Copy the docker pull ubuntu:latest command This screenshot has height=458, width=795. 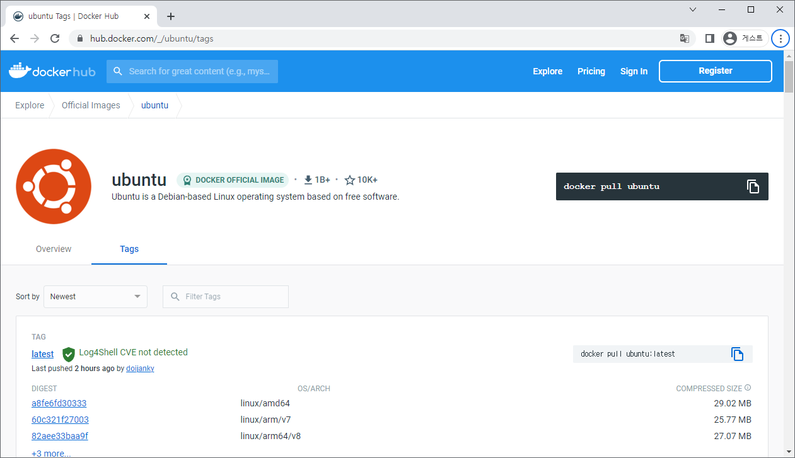(x=737, y=354)
